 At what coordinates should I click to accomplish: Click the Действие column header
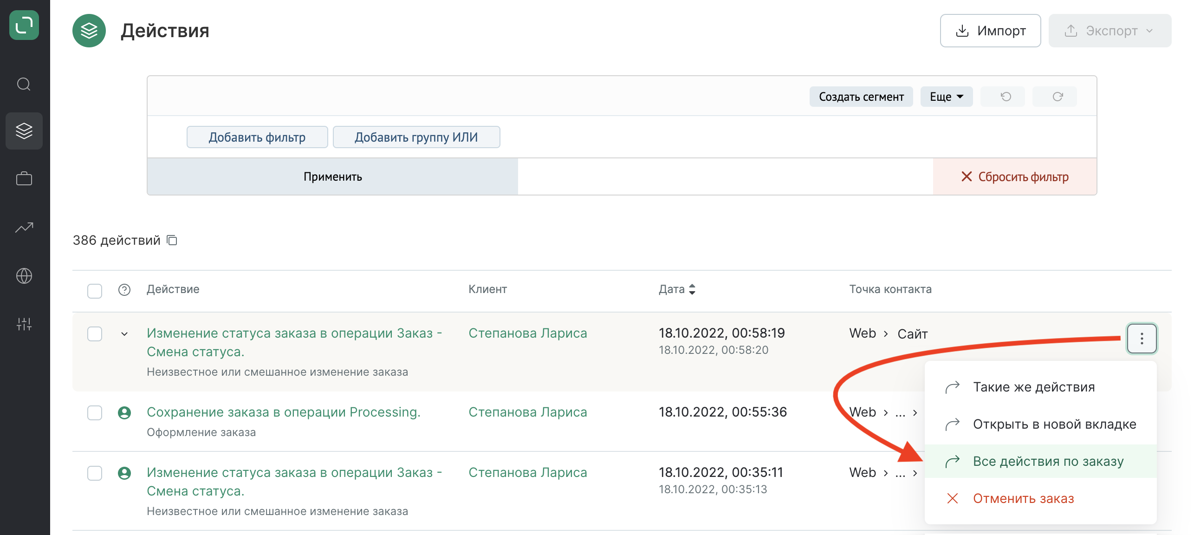173,289
